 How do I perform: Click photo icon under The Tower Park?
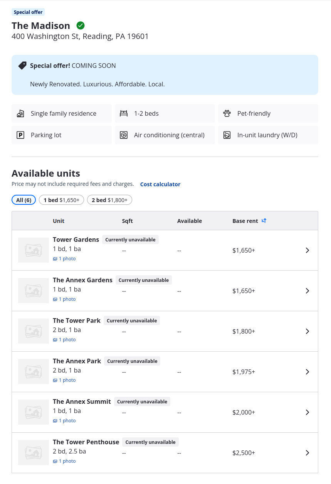coord(55,340)
